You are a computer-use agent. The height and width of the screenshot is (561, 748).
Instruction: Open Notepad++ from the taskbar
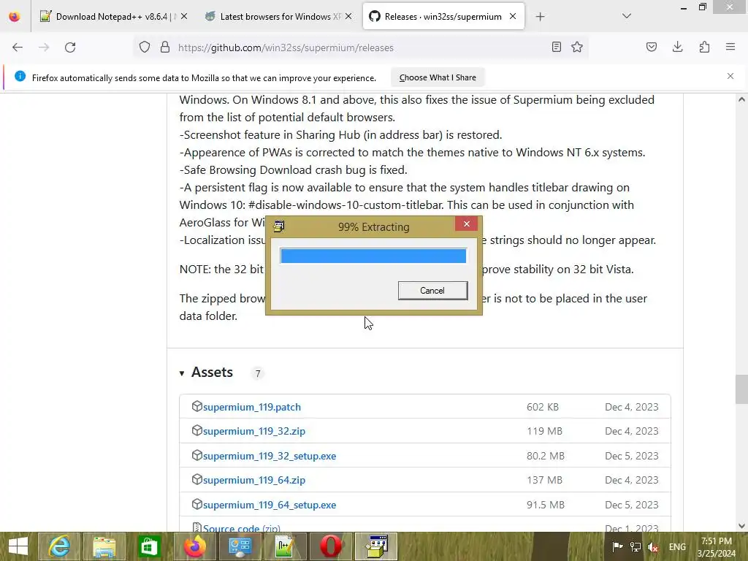click(285, 546)
